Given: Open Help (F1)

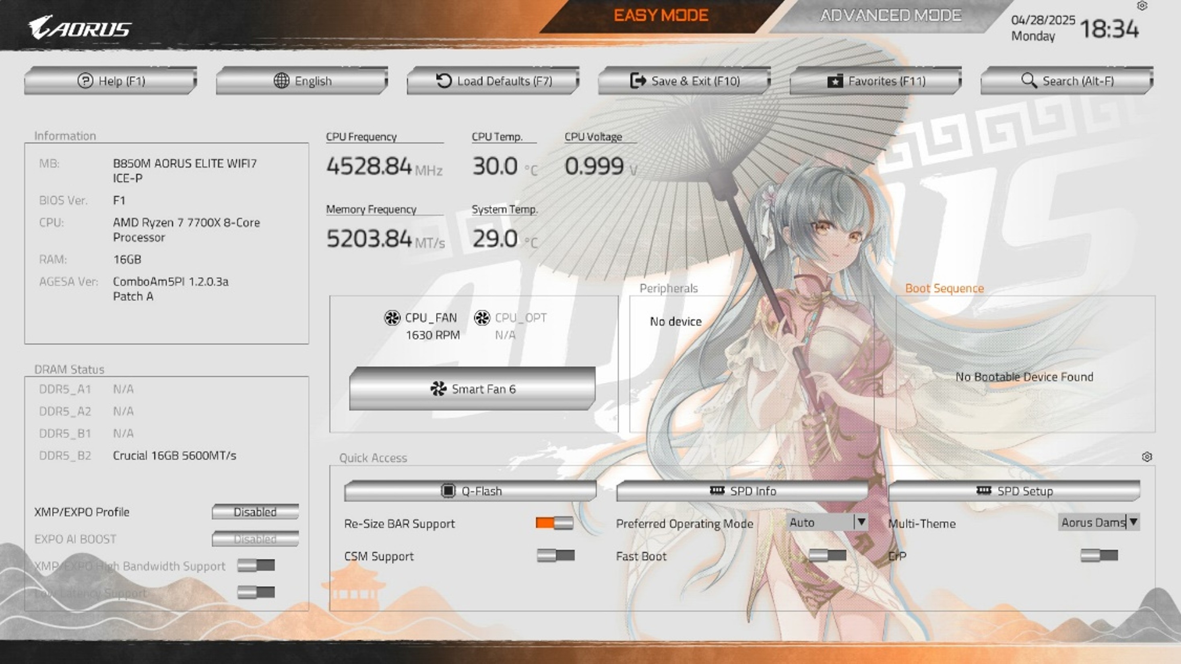Looking at the screenshot, I should pos(110,80).
